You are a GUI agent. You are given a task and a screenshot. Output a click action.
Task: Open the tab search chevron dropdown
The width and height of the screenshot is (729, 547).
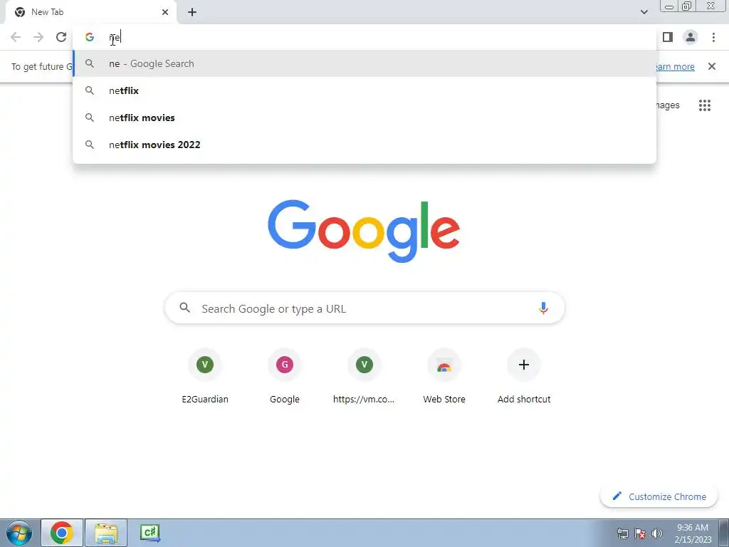click(x=644, y=12)
